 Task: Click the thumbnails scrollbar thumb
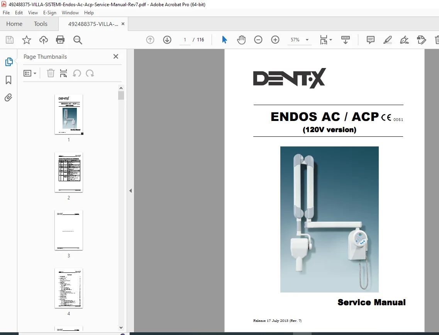(121, 95)
